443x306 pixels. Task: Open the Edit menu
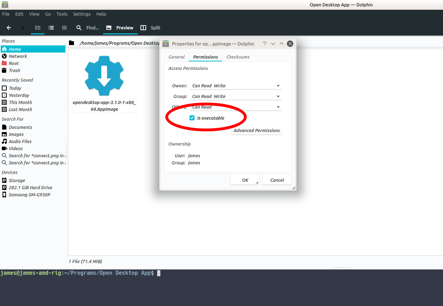19,14
